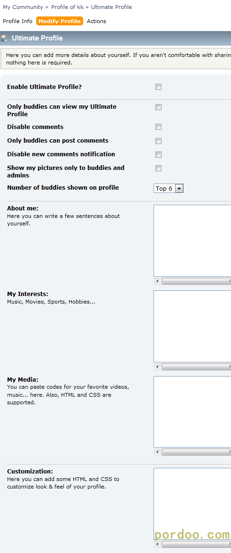This screenshot has width=231, height=553.
Task: Open the Top 6 buddies dropdown
Action: coord(169,188)
